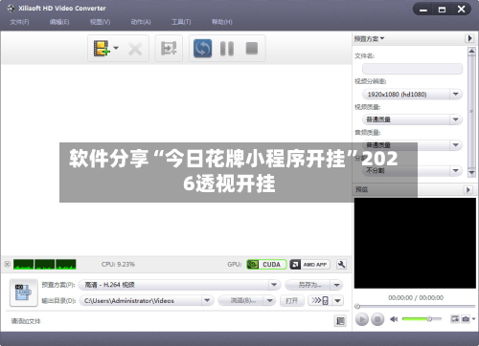Open the H.264 video profile dropdown

point(179,285)
